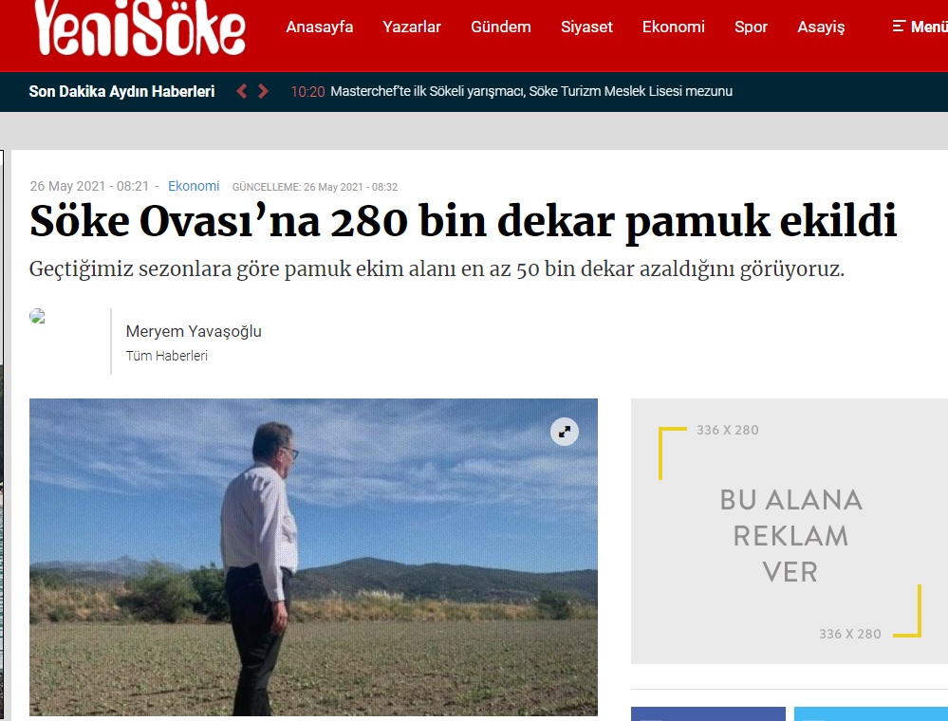Image resolution: width=948 pixels, height=721 pixels.
Task: Open the article photo of man in field
Action: [313, 557]
